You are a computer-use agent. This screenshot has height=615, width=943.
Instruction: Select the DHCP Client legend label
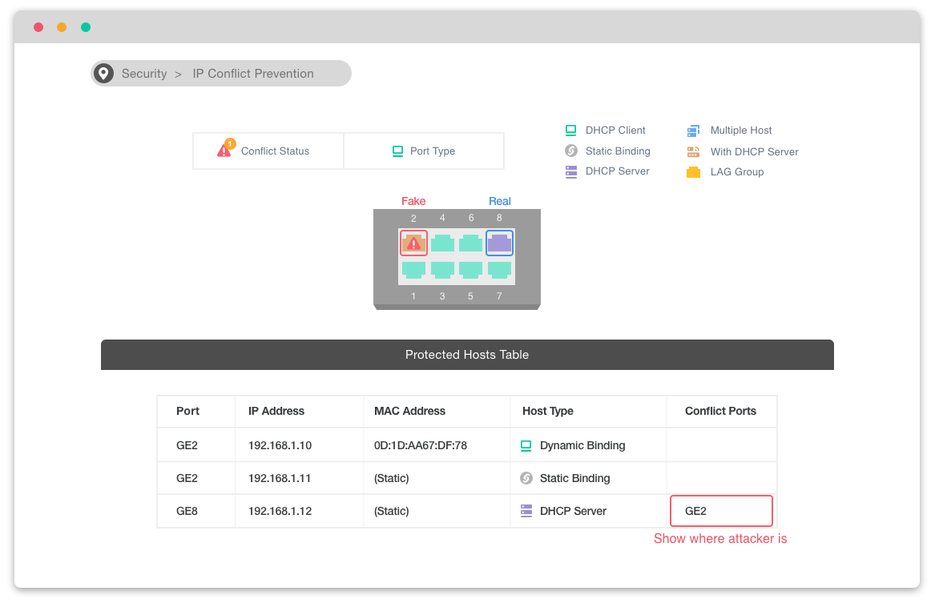615,130
